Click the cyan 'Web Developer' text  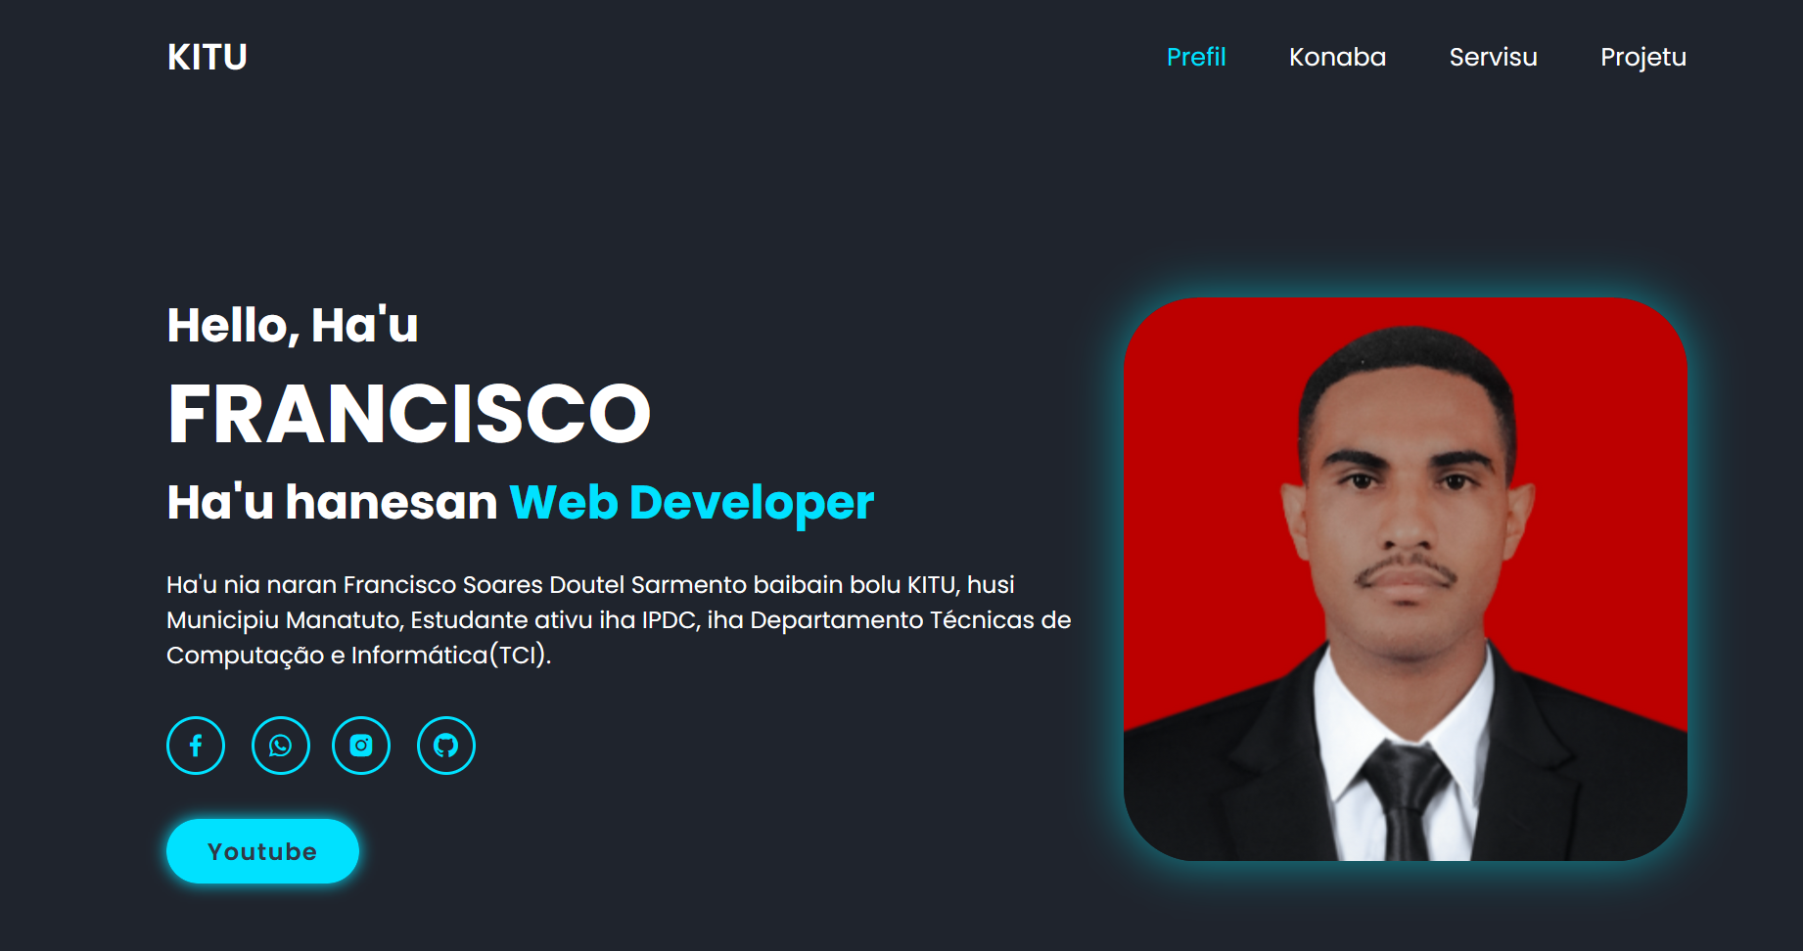pos(690,502)
